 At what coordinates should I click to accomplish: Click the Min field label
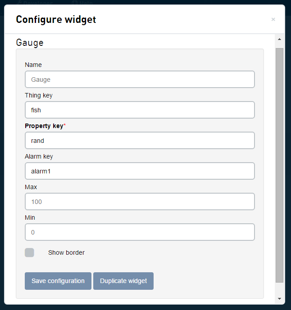pyautogui.click(x=30, y=217)
